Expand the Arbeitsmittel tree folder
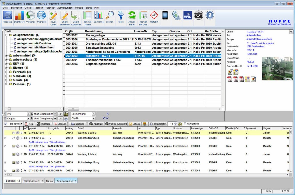295x195 pixels. click(x=6, y=55)
